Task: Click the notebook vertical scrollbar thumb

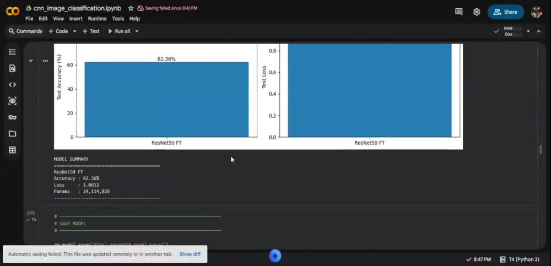Action: pos(541,149)
